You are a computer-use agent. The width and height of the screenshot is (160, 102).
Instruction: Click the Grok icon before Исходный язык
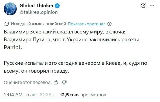[x=7, y=24]
